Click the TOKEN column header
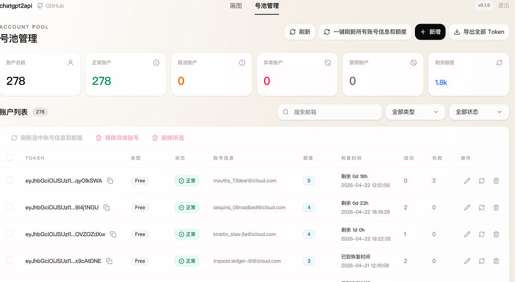This screenshot has width=515, height=282. tap(35, 158)
